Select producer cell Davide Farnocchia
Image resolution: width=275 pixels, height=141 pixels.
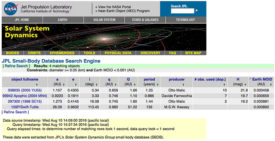click(x=177, y=96)
